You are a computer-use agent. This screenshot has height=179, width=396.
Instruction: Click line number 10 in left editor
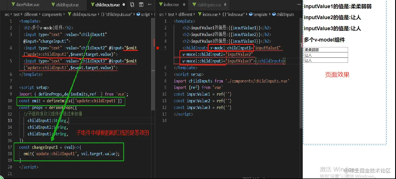[x=10, y=101]
